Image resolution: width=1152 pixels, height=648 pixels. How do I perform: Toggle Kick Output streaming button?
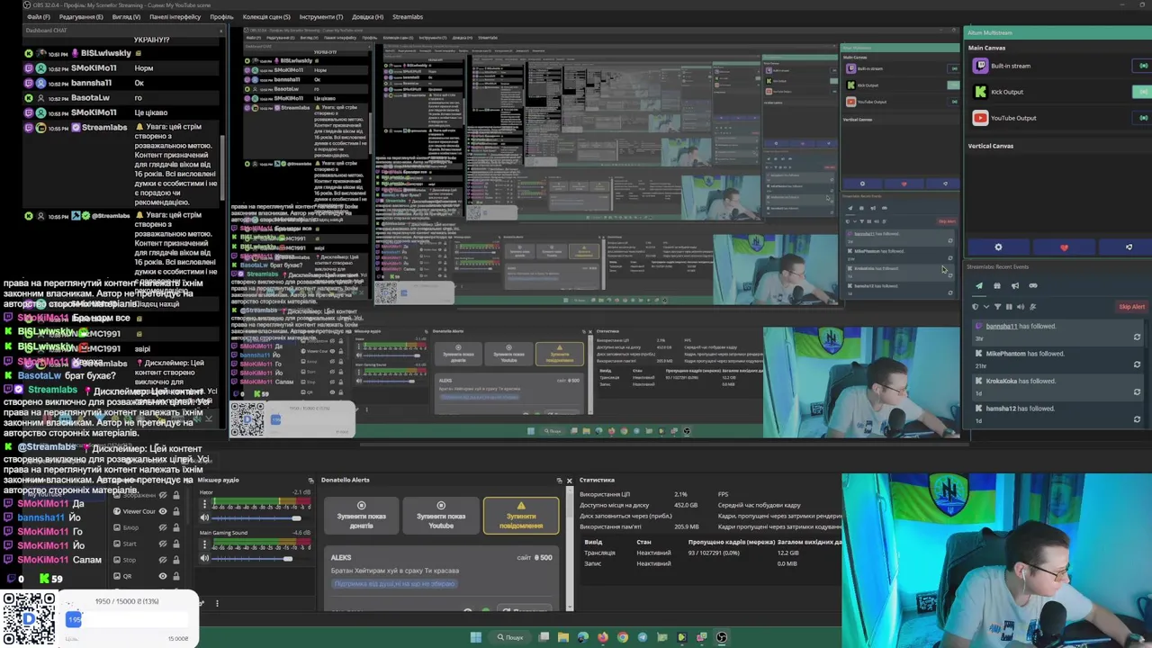[1142, 92]
